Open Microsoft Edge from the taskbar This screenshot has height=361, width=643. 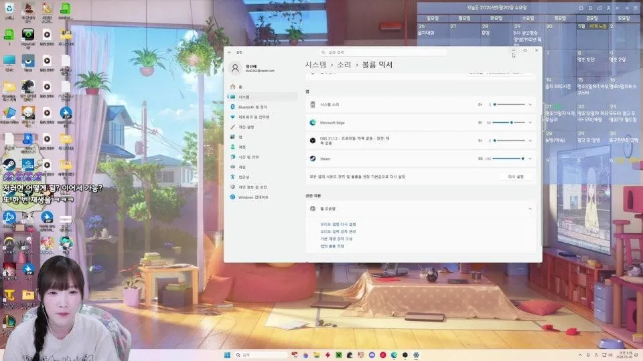(x=394, y=355)
